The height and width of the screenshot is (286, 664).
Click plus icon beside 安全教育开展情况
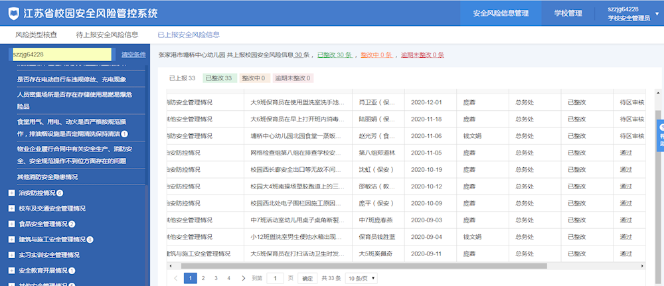coord(11,271)
